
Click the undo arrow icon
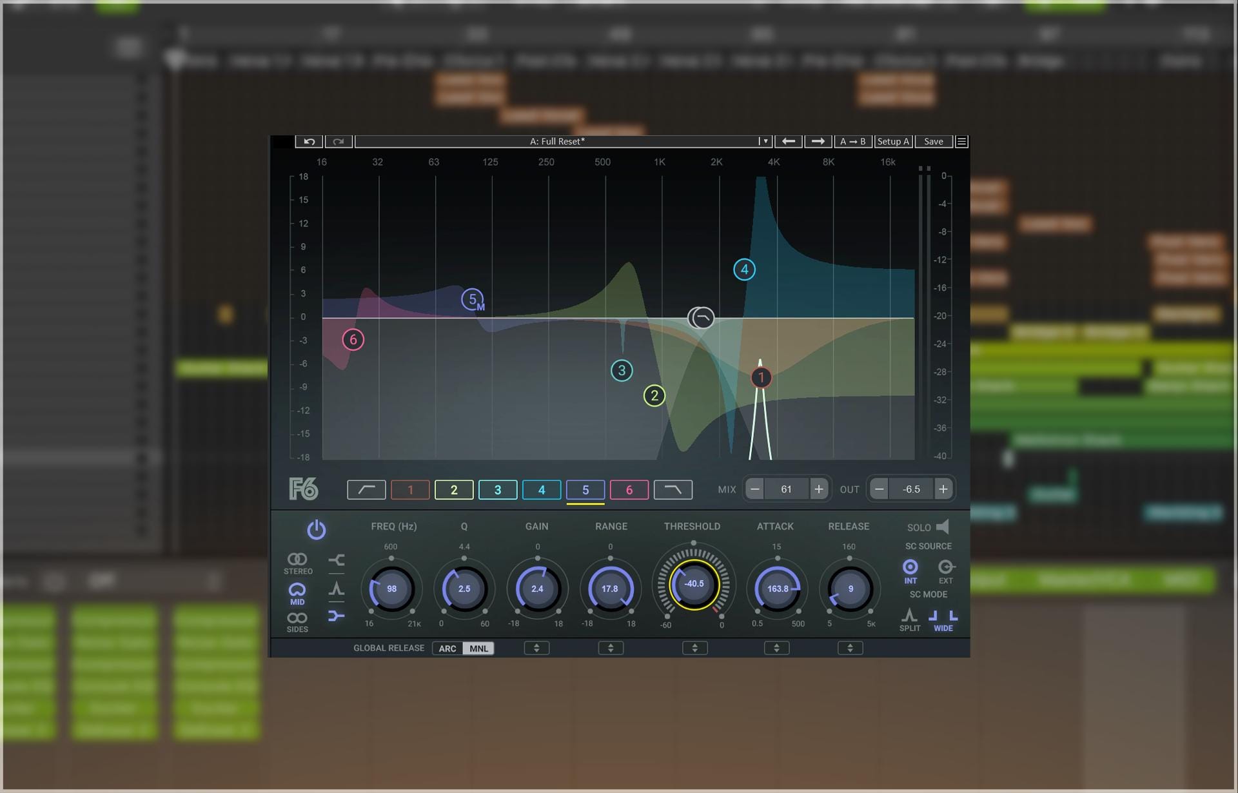(x=309, y=141)
